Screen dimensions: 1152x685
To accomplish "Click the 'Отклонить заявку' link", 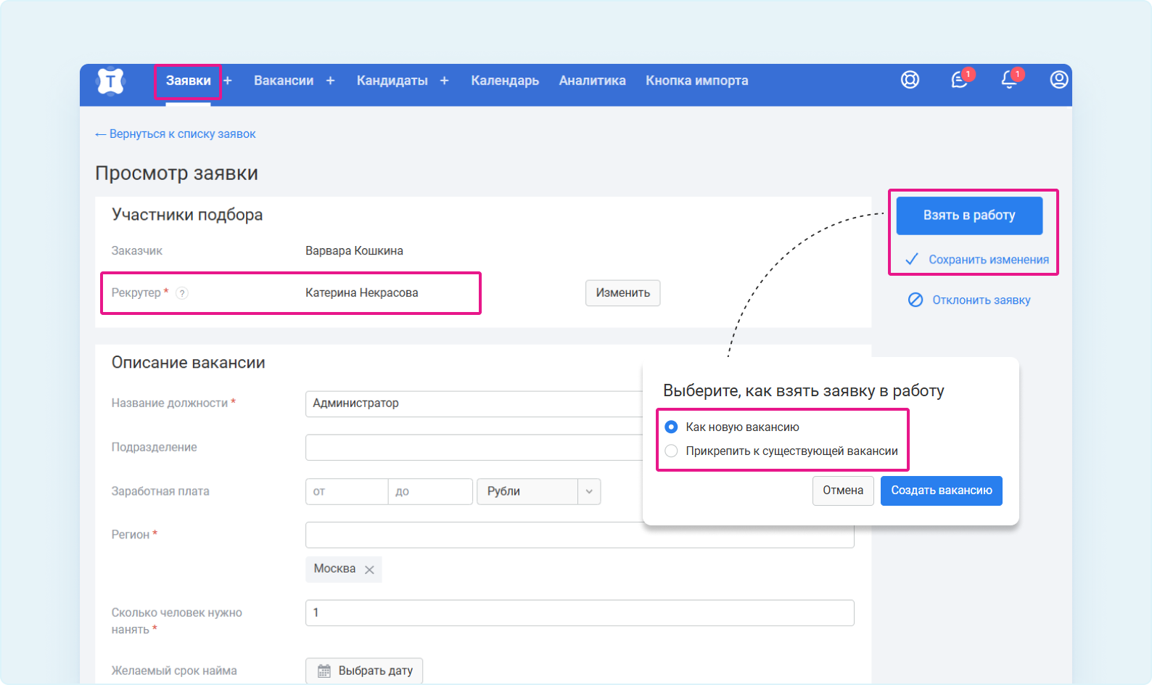I will tap(980, 300).
